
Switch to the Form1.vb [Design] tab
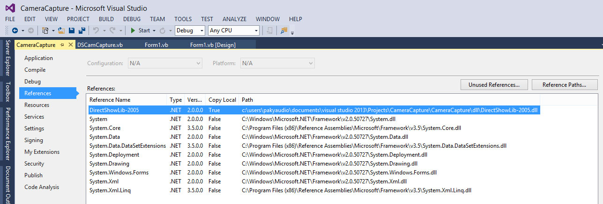[213, 45]
